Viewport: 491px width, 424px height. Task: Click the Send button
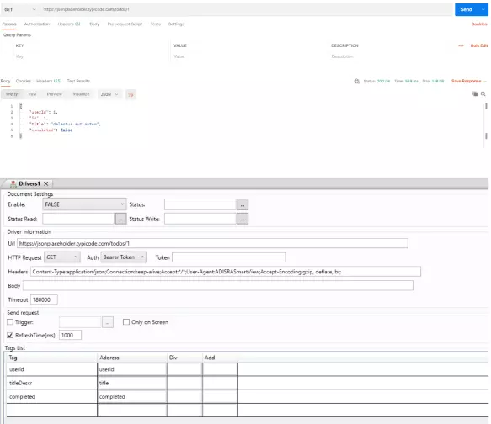pyautogui.click(x=466, y=9)
